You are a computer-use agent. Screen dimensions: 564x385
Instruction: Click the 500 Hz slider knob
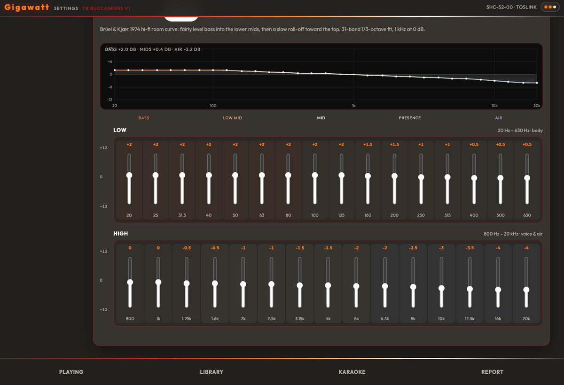(501, 178)
